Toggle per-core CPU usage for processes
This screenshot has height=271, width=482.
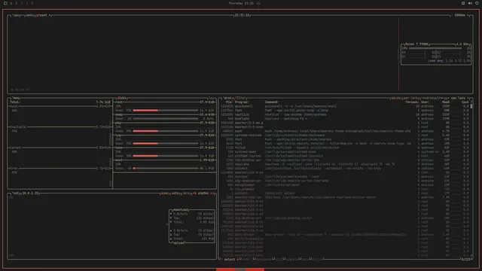(410, 98)
